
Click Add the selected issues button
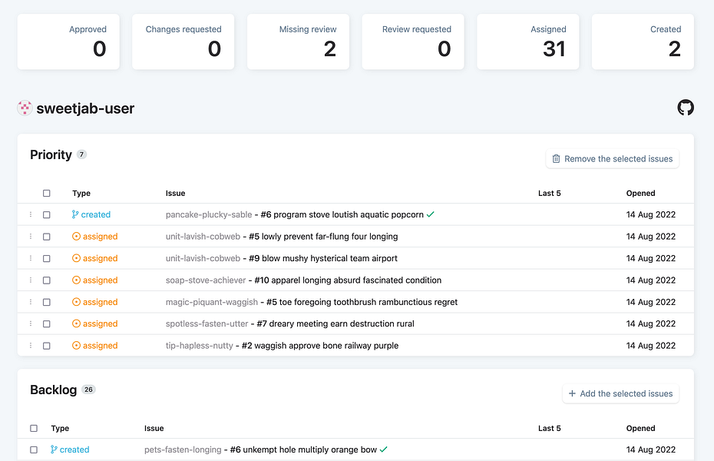tap(620, 393)
